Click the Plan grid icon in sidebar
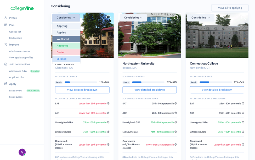The width and height of the screenshot is (255, 160). click(x=6, y=25)
